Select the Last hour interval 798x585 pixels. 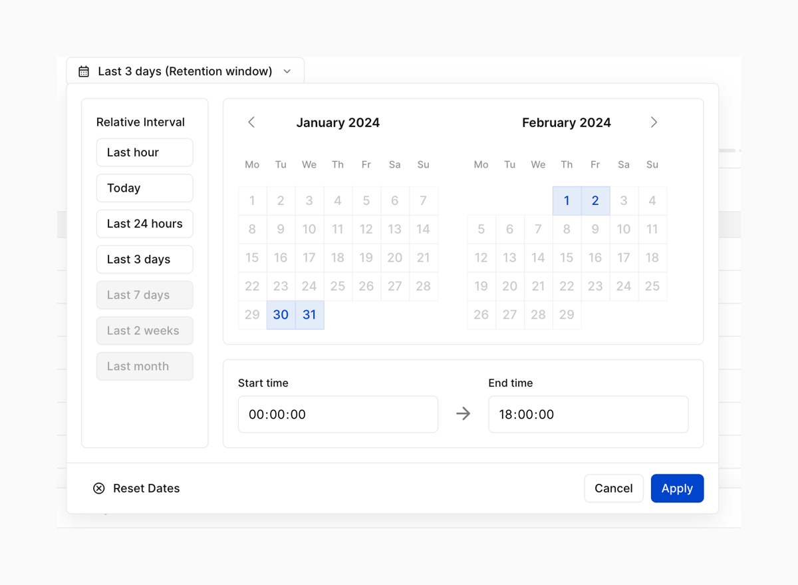(144, 152)
